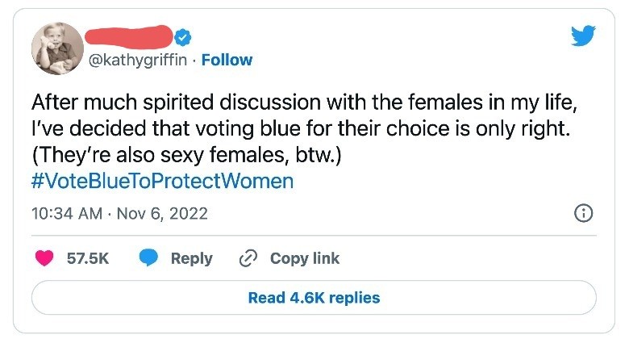Viewport: 629px width, 339px height.
Task: Open the profile picture avatar
Action: click(58, 48)
